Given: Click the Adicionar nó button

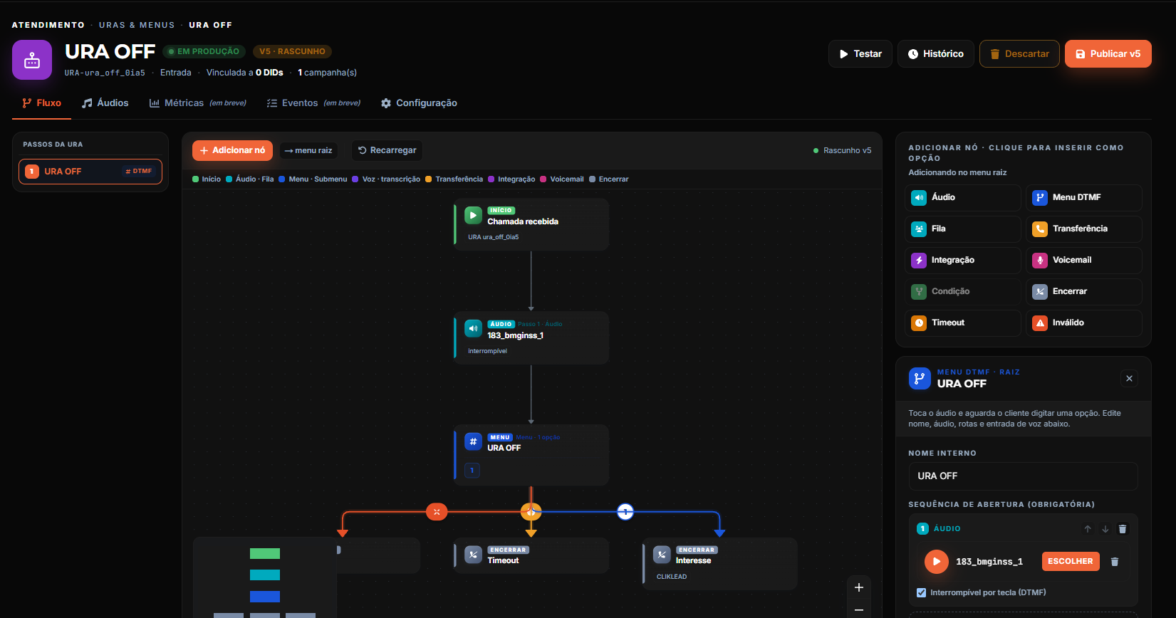Looking at the screenshot, I should tap(232, 150).
